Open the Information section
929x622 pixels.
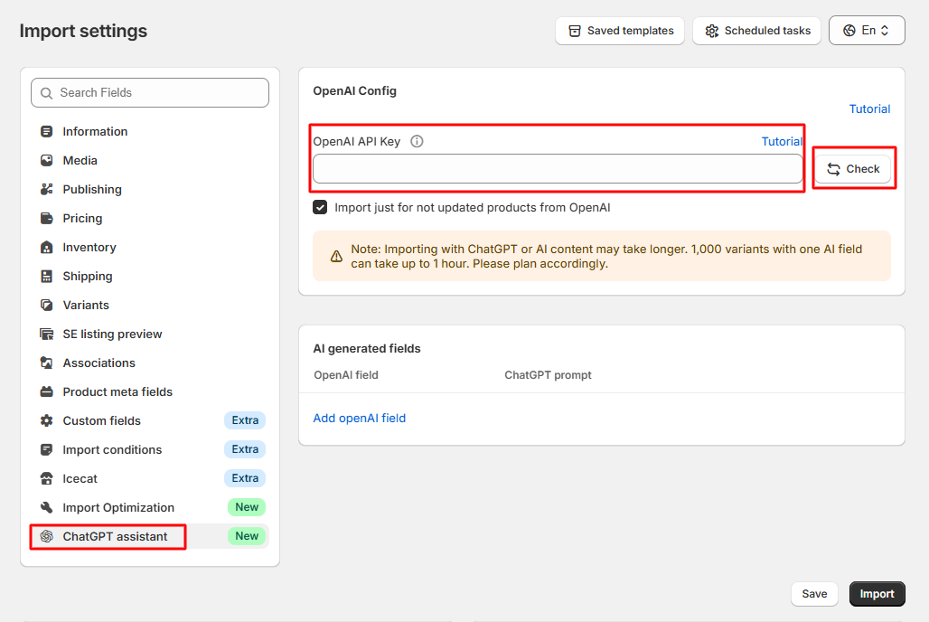150,132
